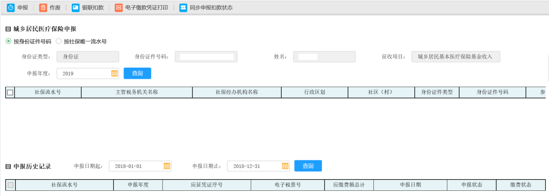Focus the 姓名 input field
This screenshot has width=549, height=196.
point(324,56)
